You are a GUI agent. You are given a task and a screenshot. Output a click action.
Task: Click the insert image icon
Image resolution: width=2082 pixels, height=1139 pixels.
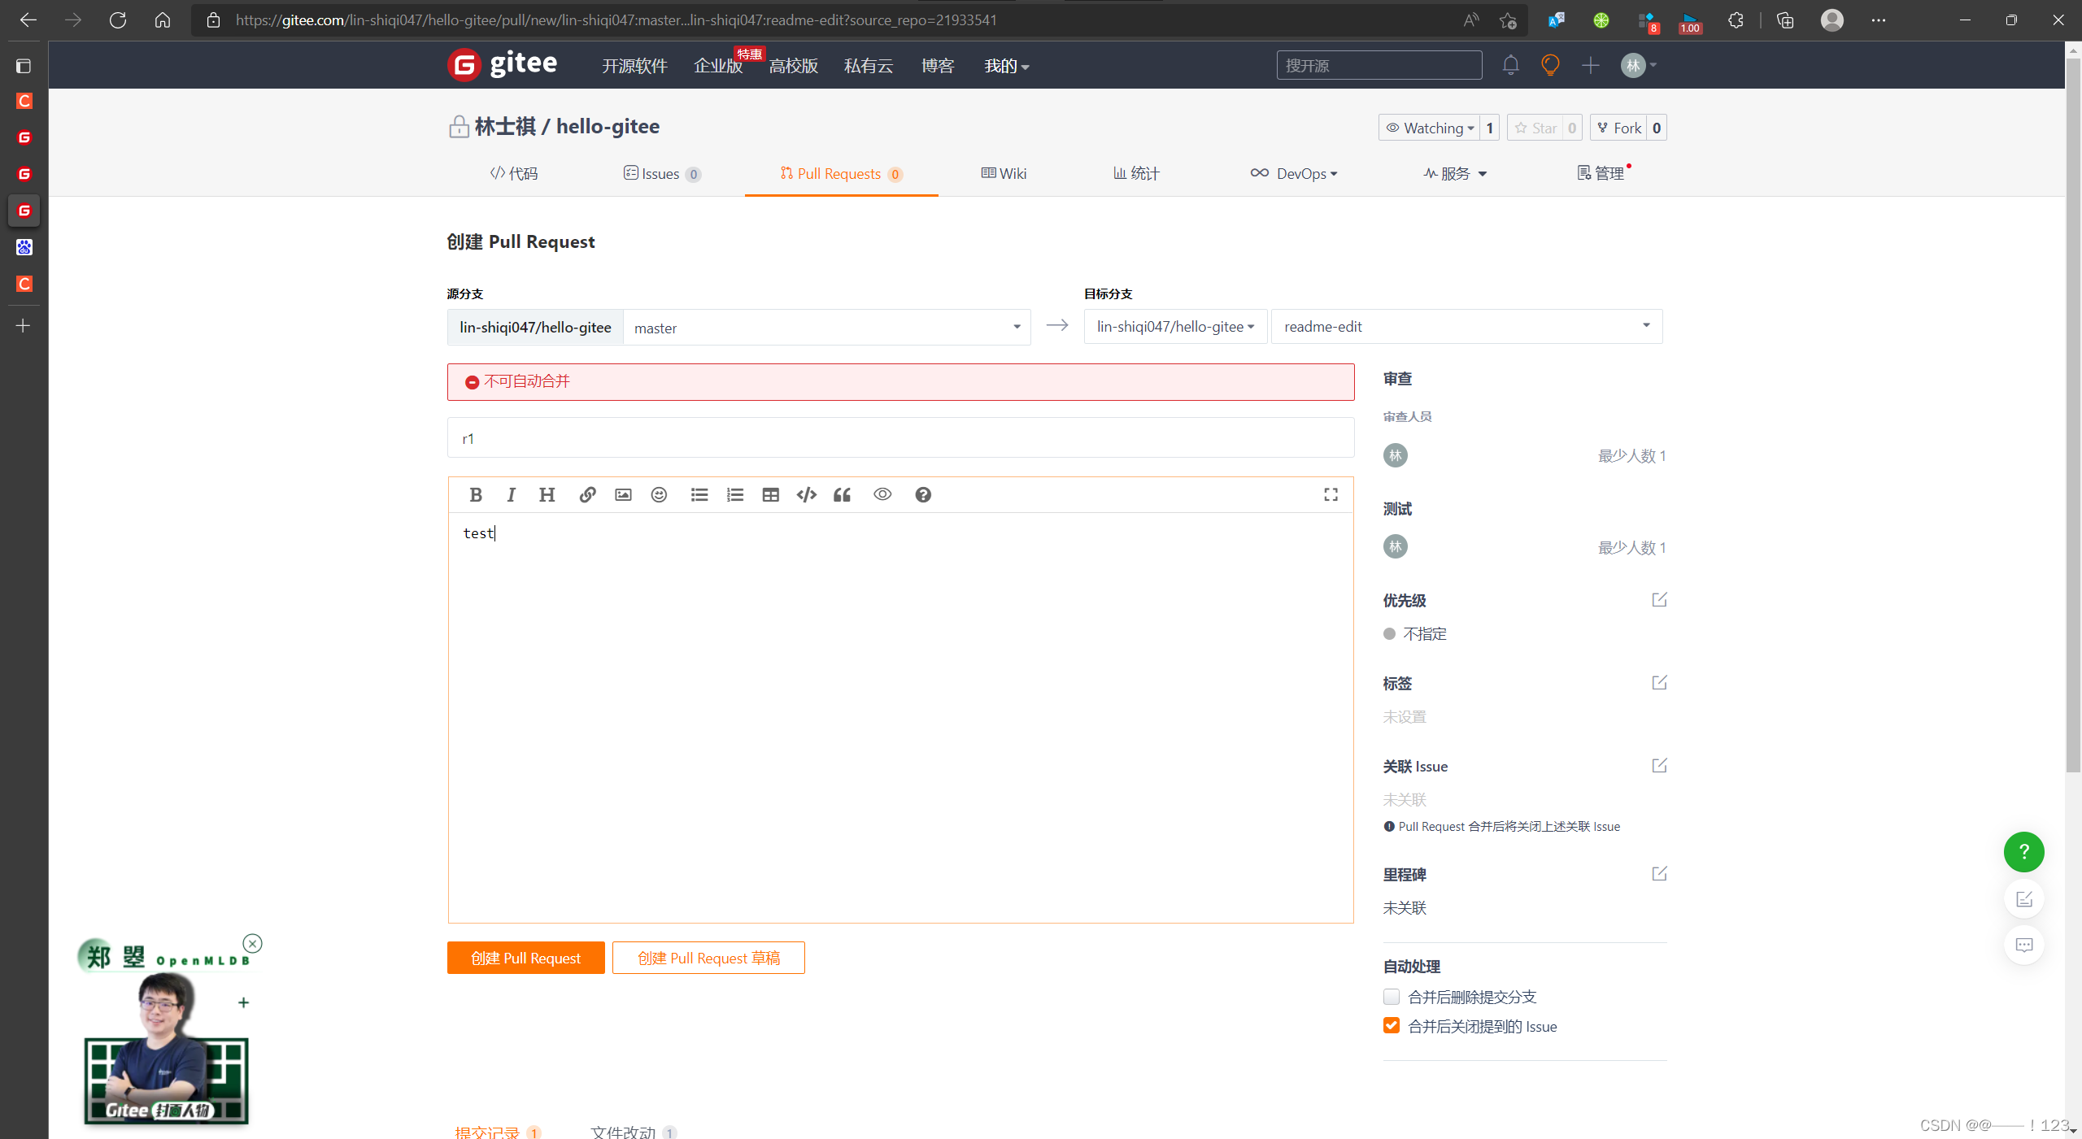[623, 494]
